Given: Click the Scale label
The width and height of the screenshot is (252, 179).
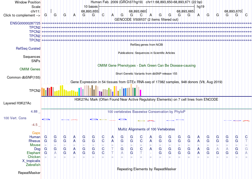Looking at the screenshot, I should click(x=36, y=7).
